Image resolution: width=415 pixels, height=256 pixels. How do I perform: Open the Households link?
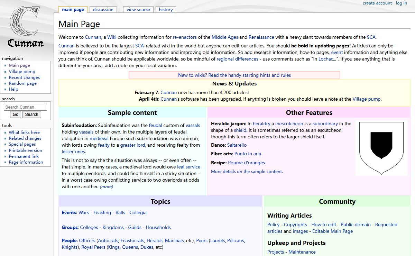[x=158, y=228]
